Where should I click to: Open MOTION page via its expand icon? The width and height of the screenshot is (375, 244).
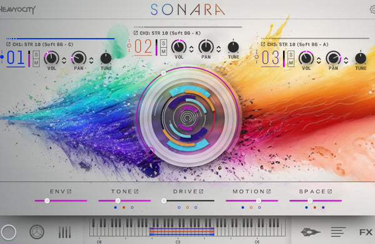(x=269, y=191)
